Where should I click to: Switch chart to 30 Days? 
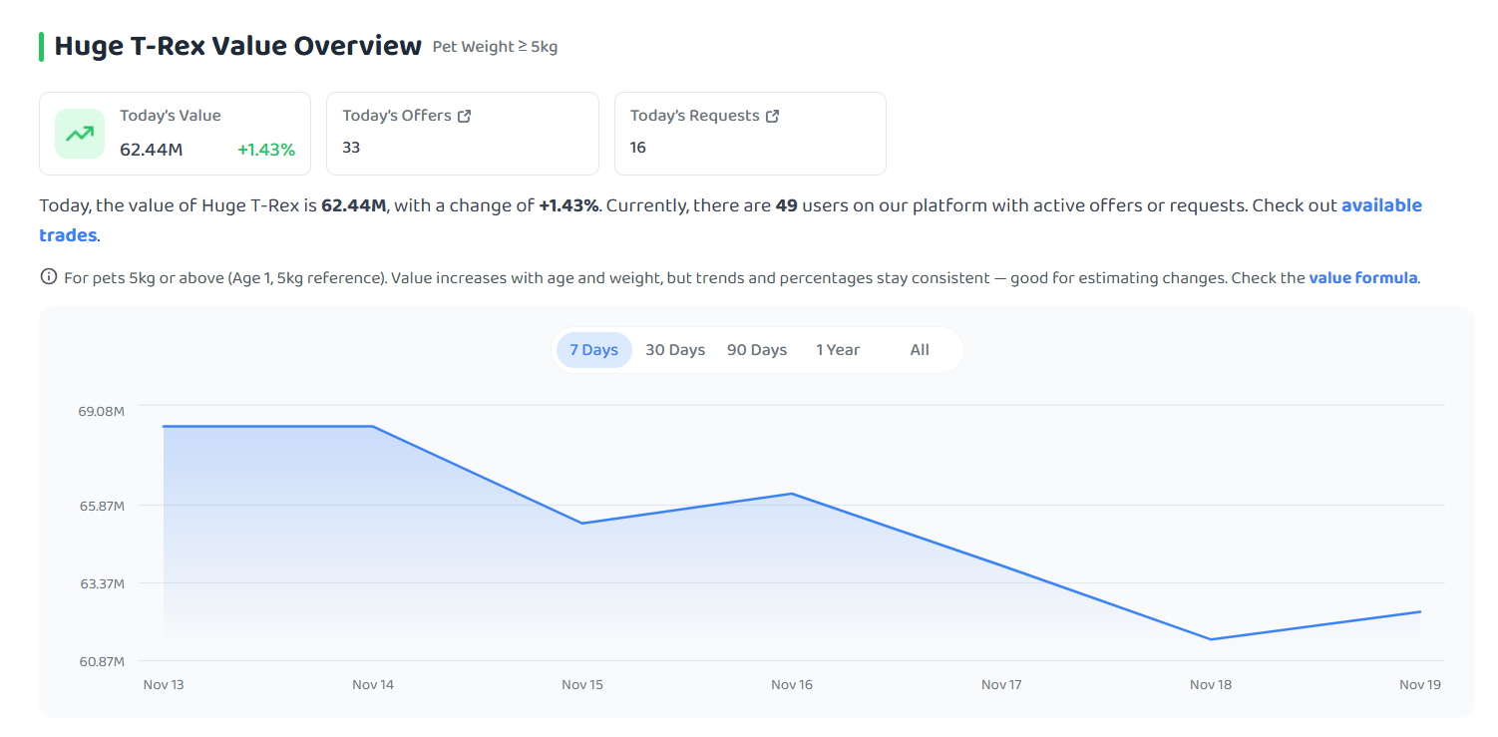pyautogui.click(x=675, y=350)
